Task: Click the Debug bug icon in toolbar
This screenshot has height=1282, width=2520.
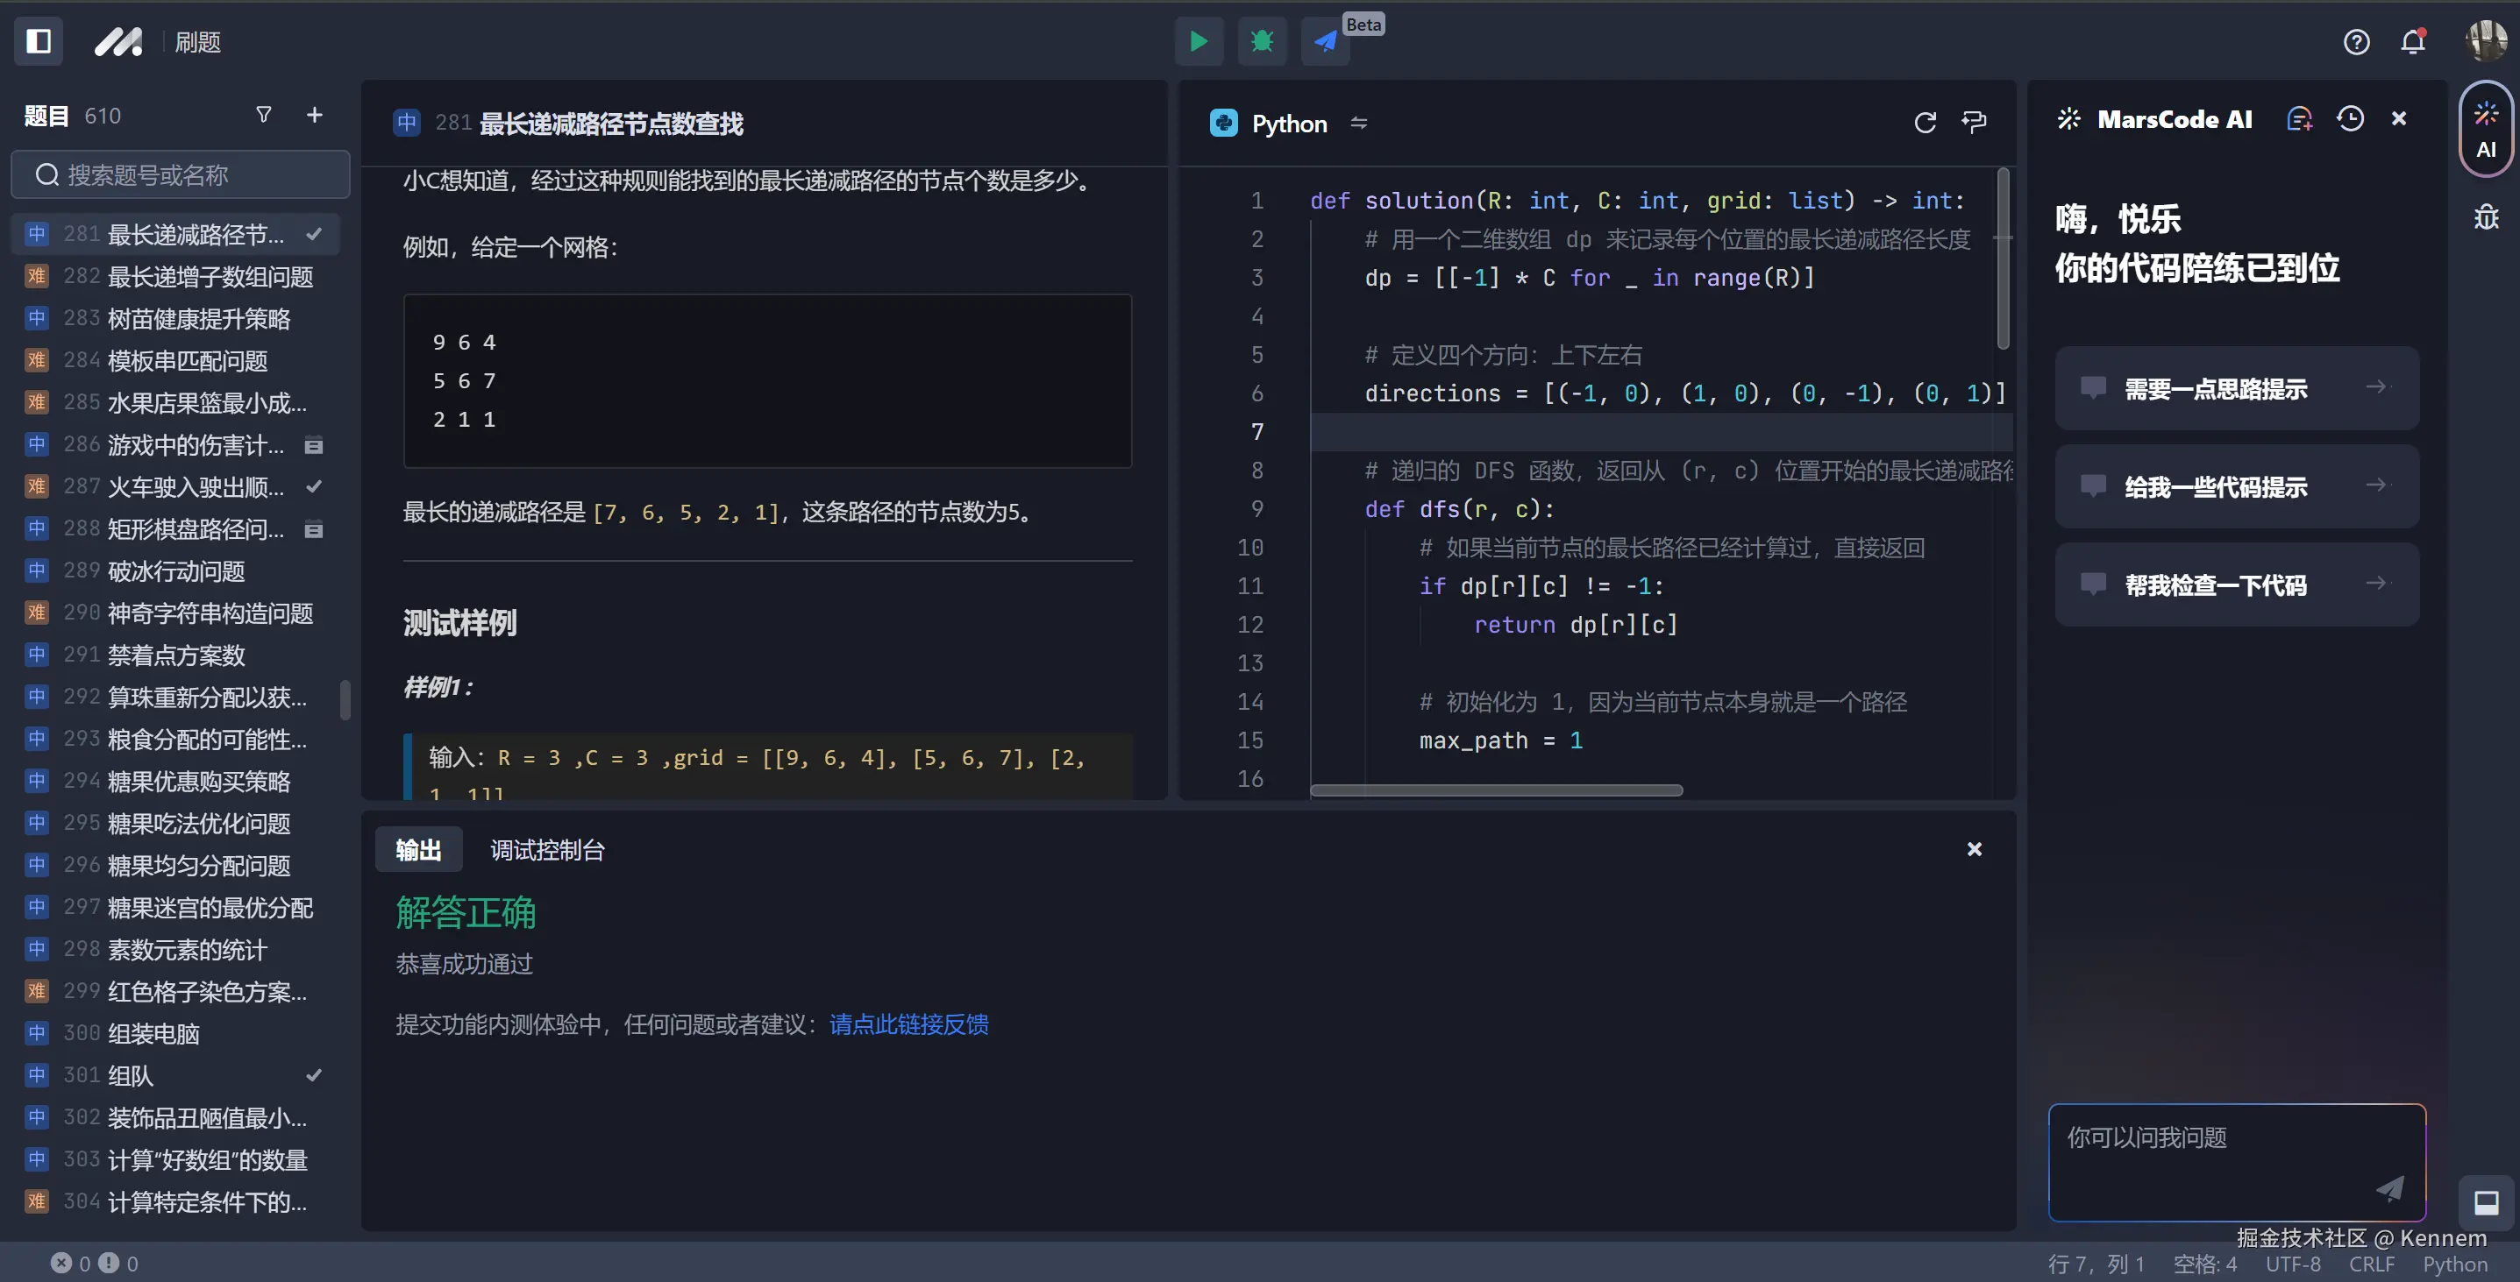Action: [1261, 41]
